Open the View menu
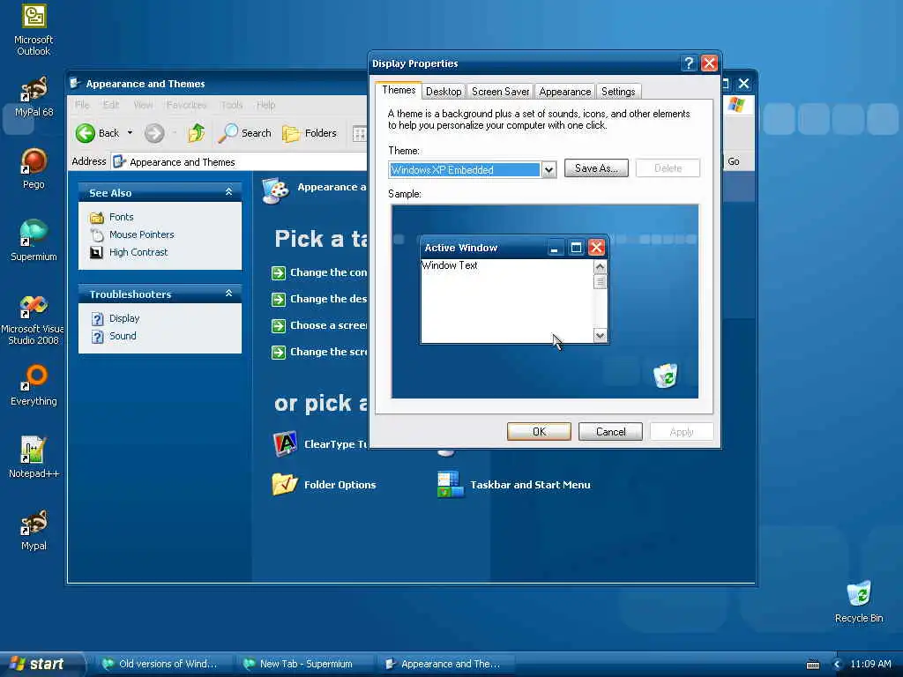 (x=143, y=105)
